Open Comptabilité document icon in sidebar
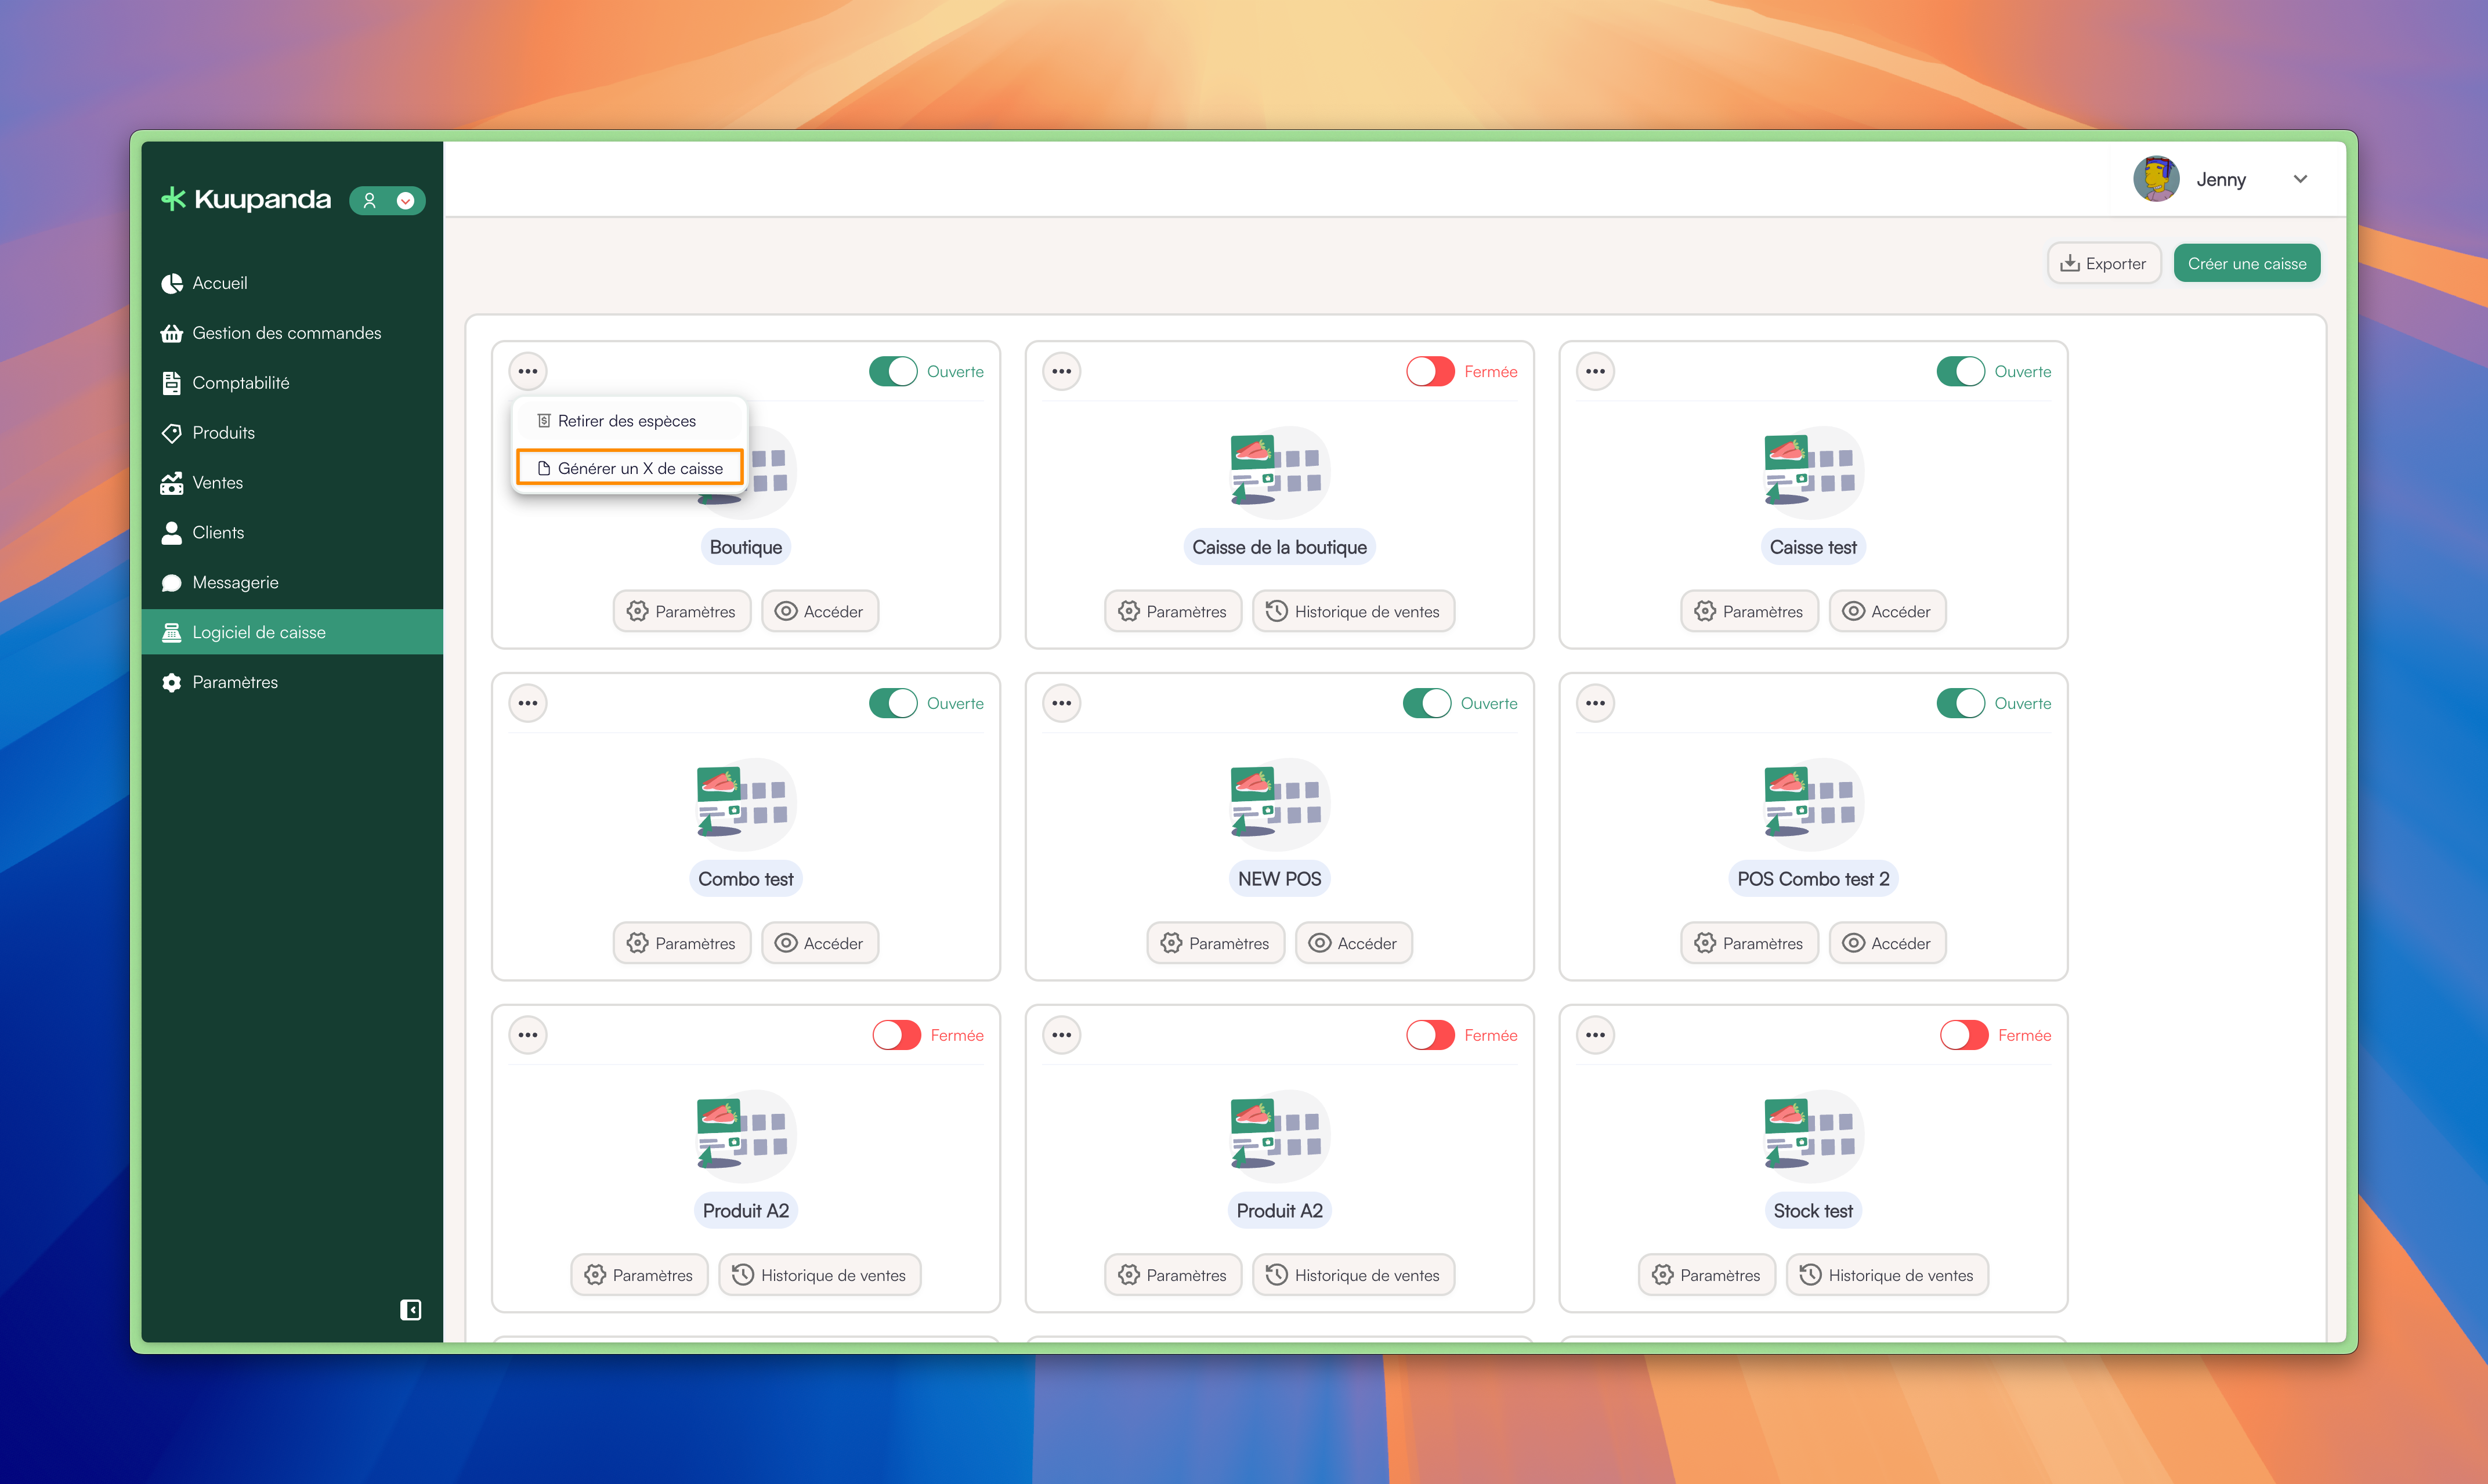The width and height of the screenshot is (2488, 1484). [x=171, y=383]
